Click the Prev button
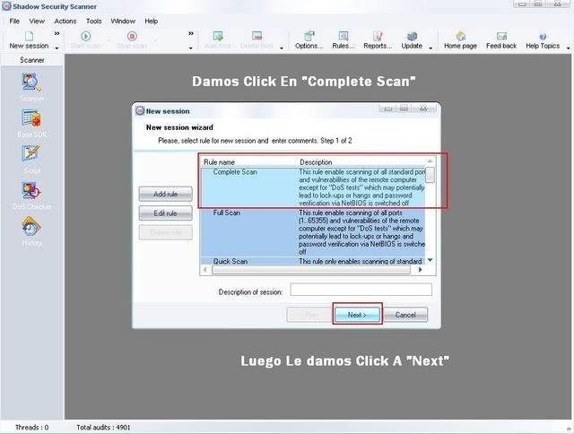The width and height of the screenshot is (574, 434). coord(309,315)
